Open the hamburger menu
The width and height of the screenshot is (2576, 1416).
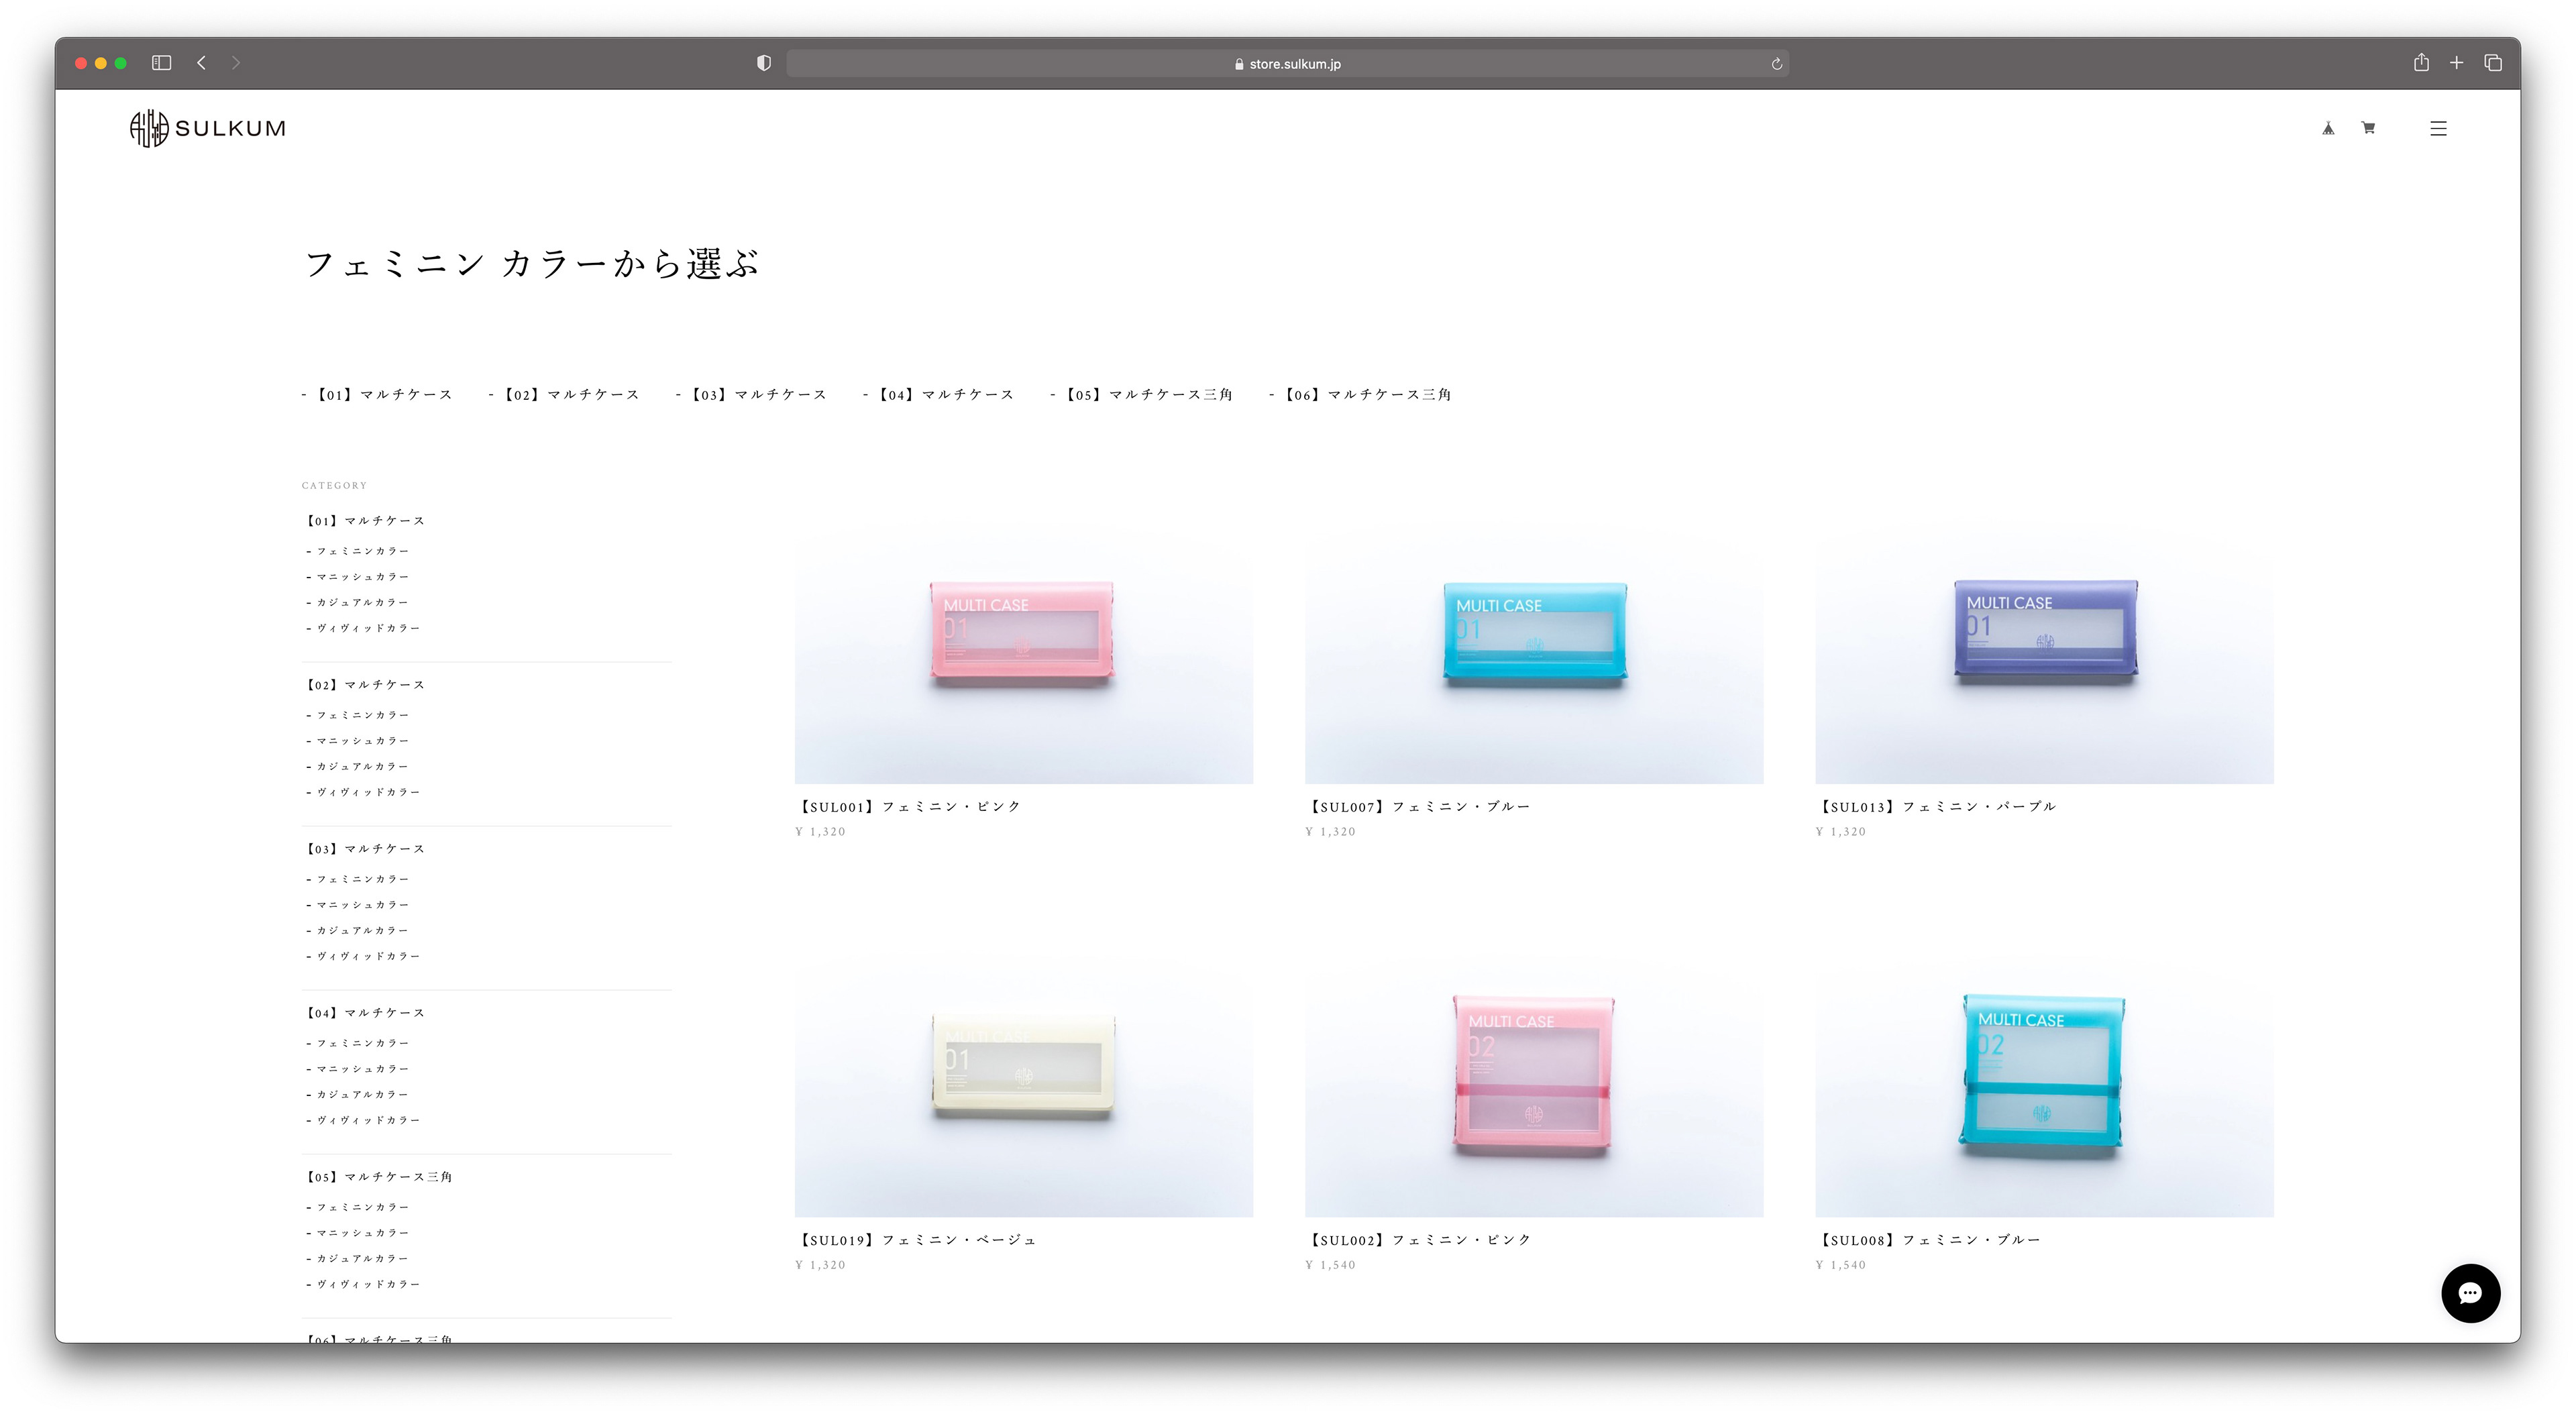[2438, 128]
